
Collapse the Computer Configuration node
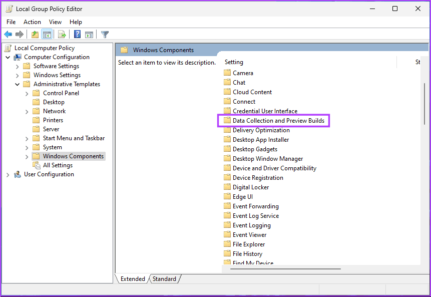click(x=8, y=57)
